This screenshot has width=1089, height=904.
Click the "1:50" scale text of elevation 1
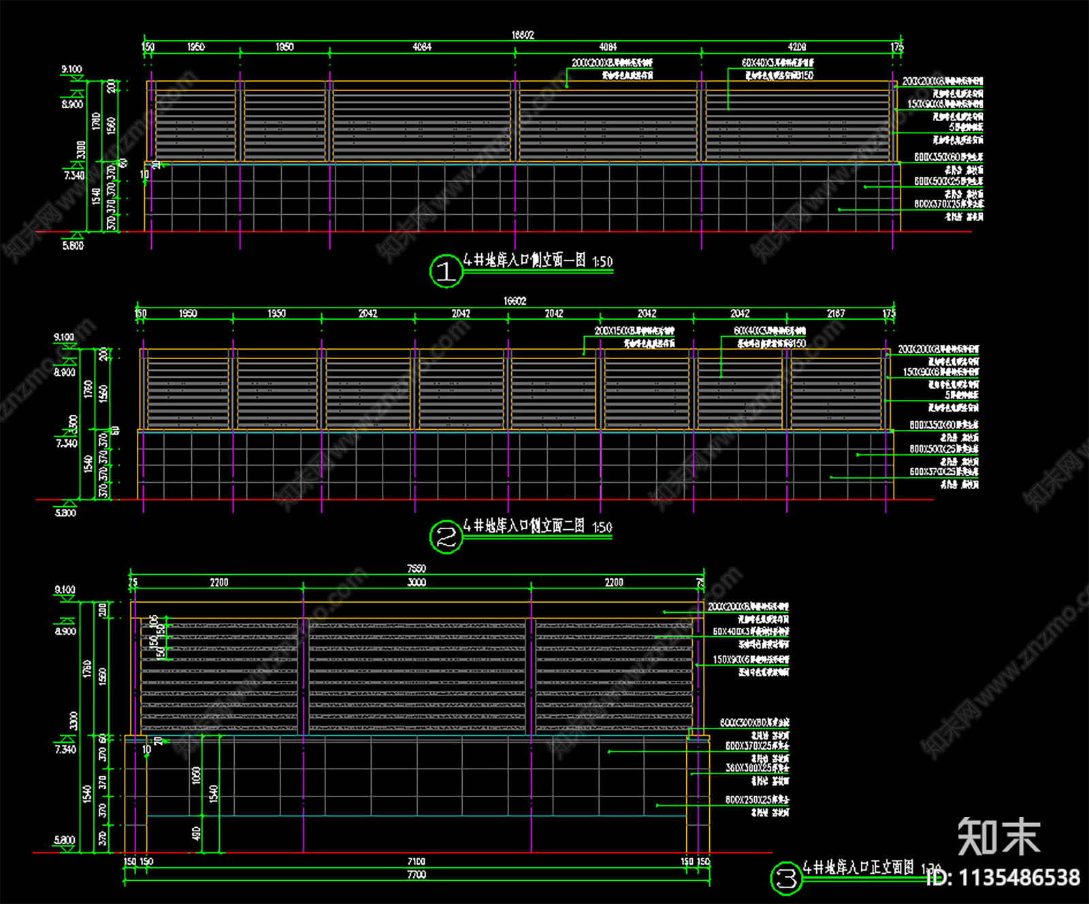point(602,262)
